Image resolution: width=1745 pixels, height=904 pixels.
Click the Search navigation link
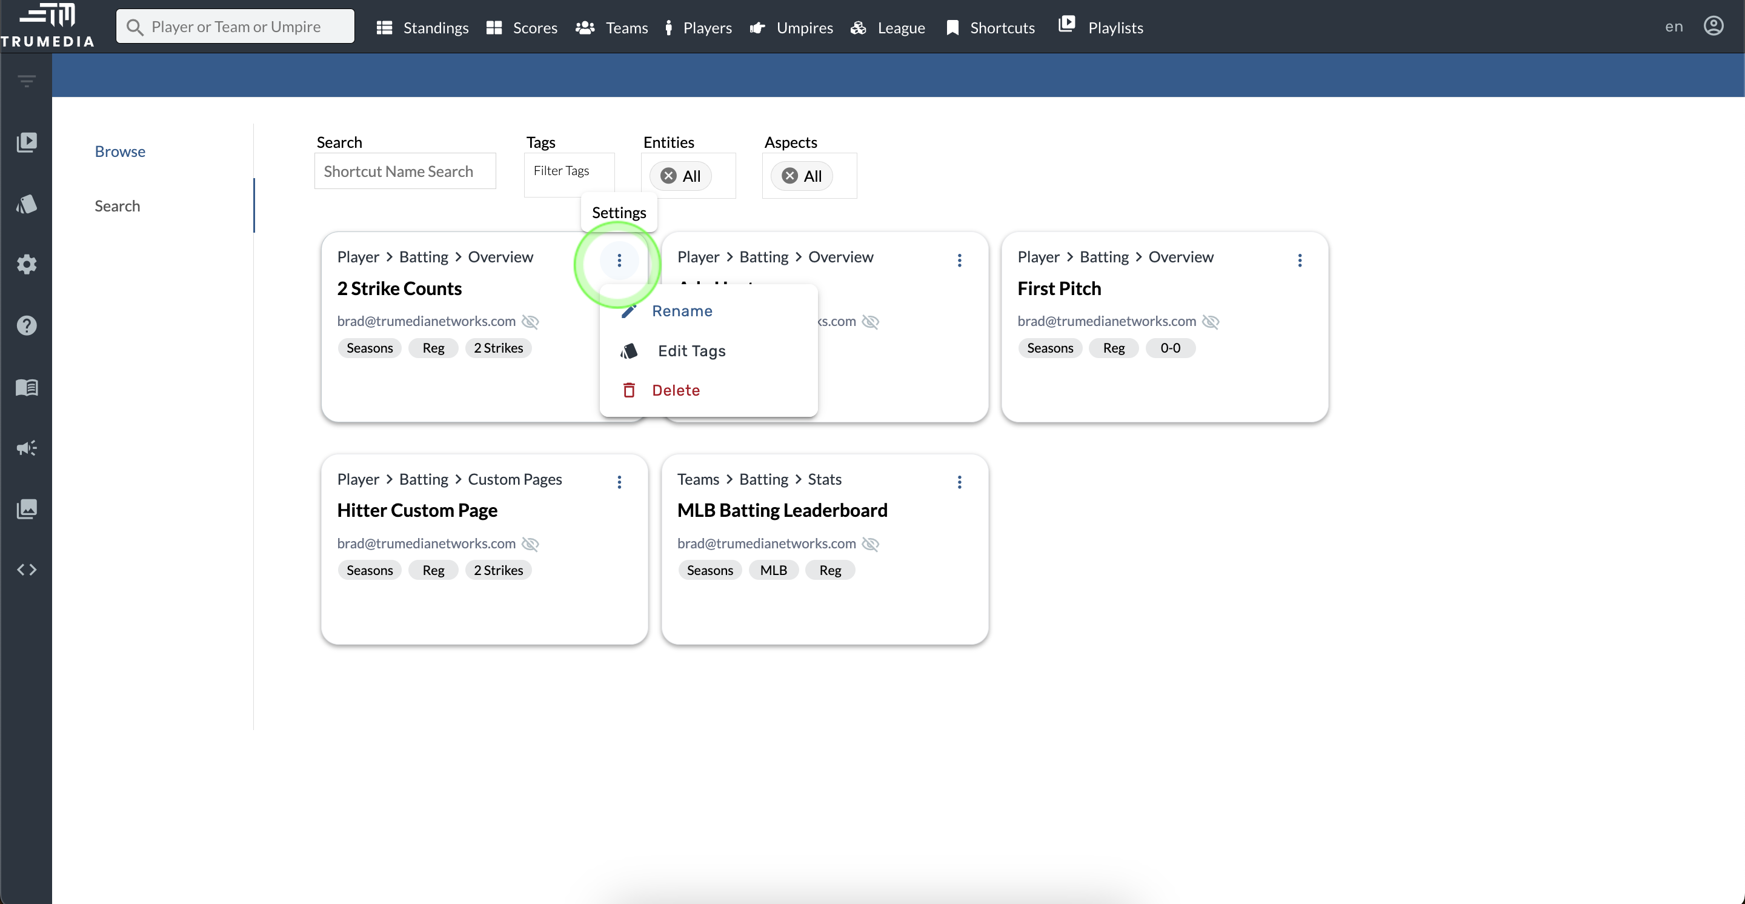tap(116, 205)
